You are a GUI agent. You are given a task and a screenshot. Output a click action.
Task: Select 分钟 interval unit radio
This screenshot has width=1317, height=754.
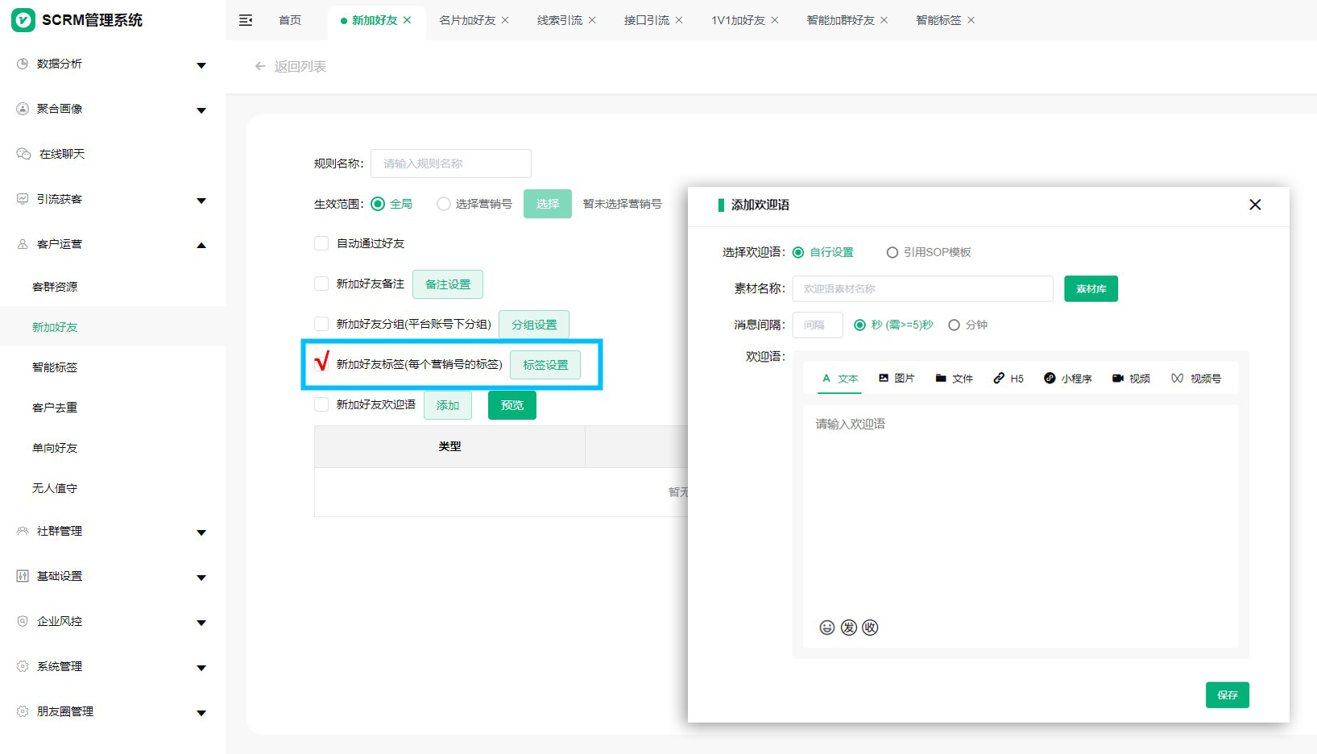pos(954,325)
